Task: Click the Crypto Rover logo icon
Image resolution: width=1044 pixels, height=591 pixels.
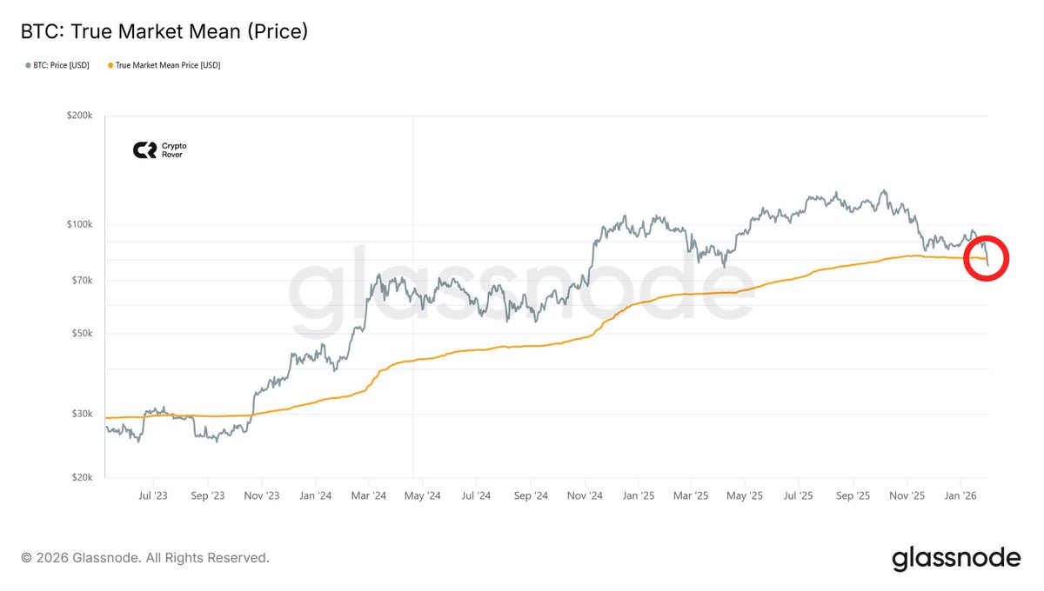Action: point(144,150)
